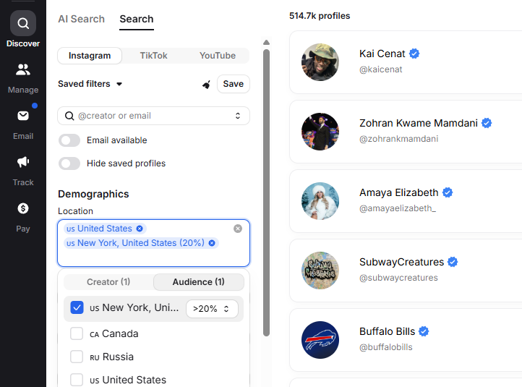This screenshot has height=387, width=522.
Task: Click SubwayCreatures' verified badge
Action: 453,262
